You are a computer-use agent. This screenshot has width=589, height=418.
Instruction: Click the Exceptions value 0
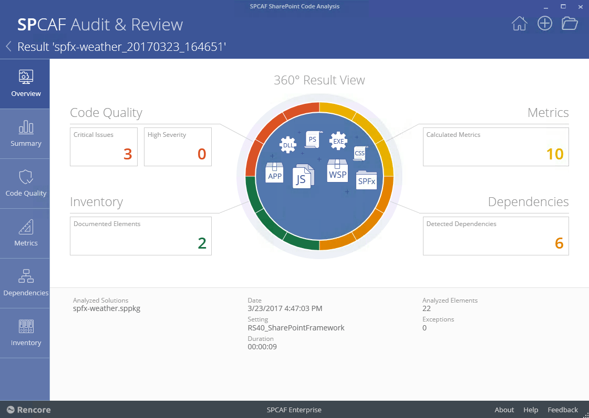coord(425,328)
